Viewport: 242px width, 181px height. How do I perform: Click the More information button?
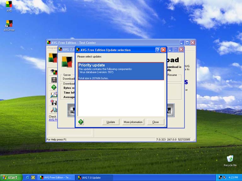tap(133, 122)
